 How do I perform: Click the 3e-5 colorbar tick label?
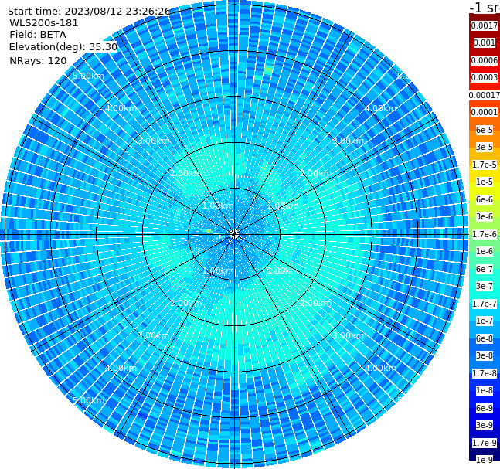tap(485, 147)
